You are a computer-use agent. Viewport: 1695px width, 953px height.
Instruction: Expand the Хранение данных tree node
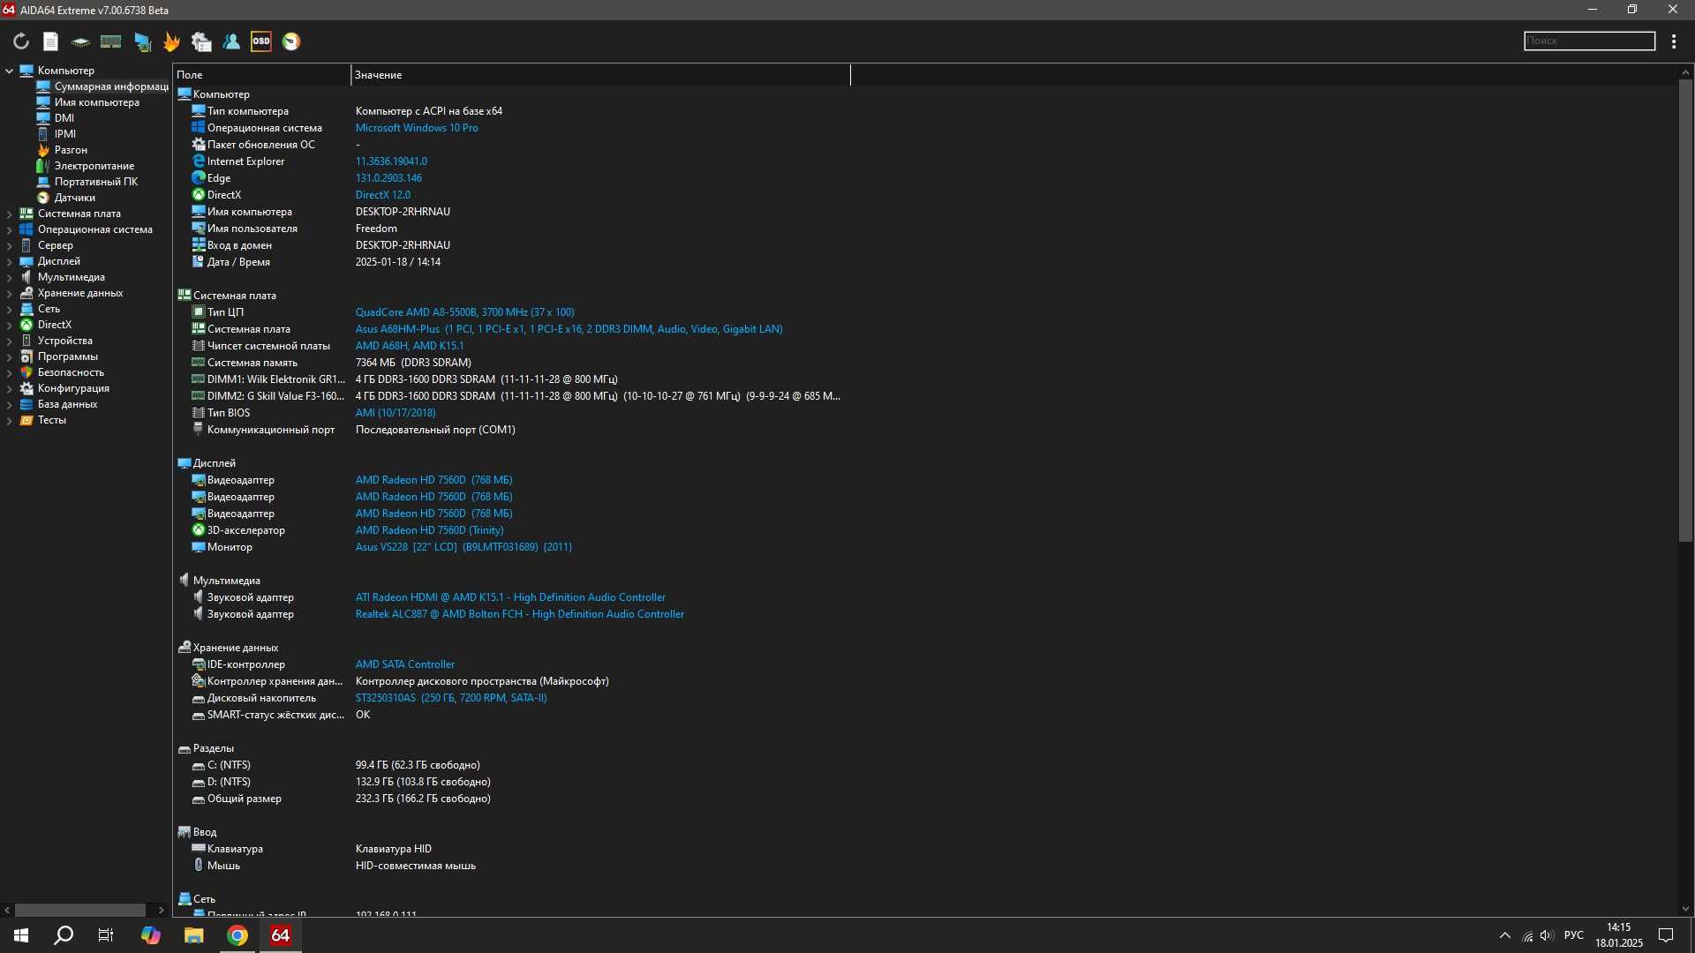click(x=9, y=293)
